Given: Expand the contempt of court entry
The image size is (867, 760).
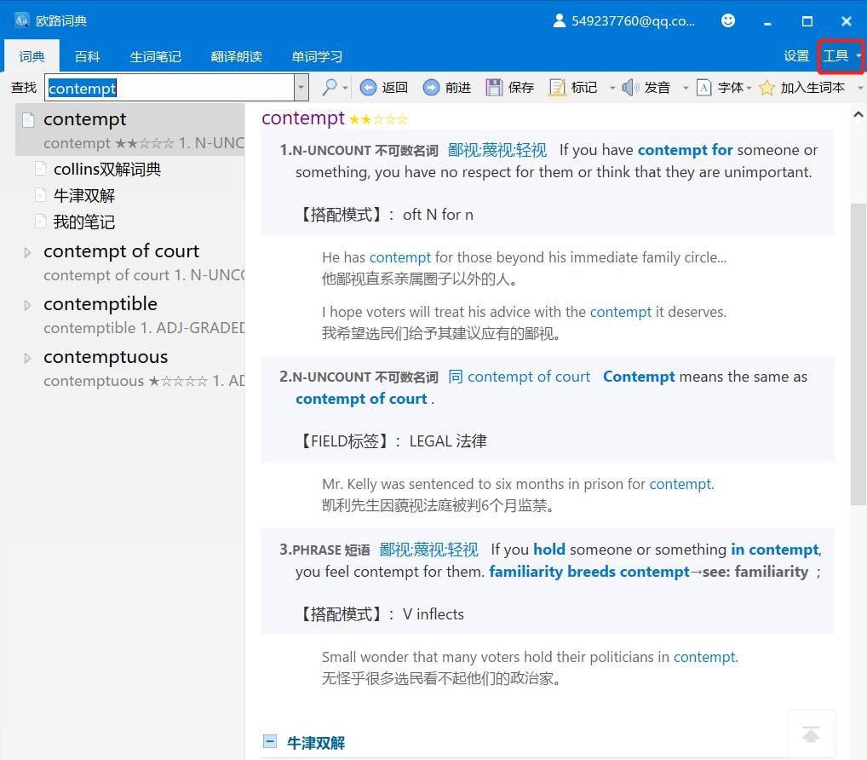Looking at the screenshot, I should coord(27,252).
